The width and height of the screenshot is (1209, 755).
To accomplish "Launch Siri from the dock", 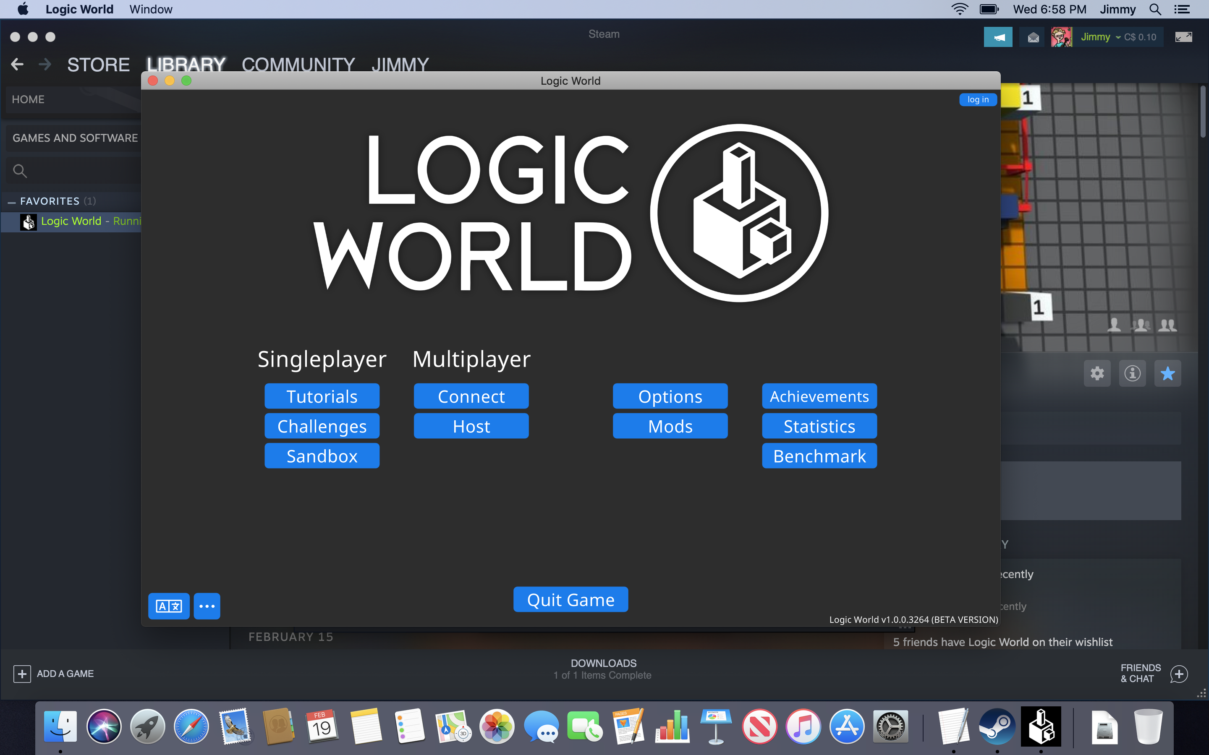I will tap(104, 726).
